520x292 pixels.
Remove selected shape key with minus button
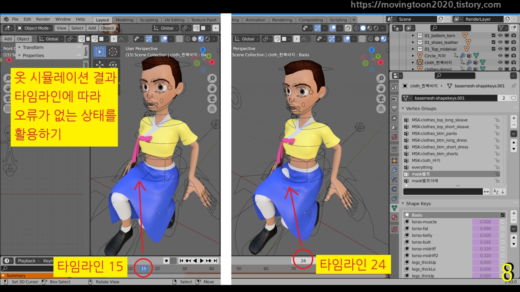[x=514, y=220]
